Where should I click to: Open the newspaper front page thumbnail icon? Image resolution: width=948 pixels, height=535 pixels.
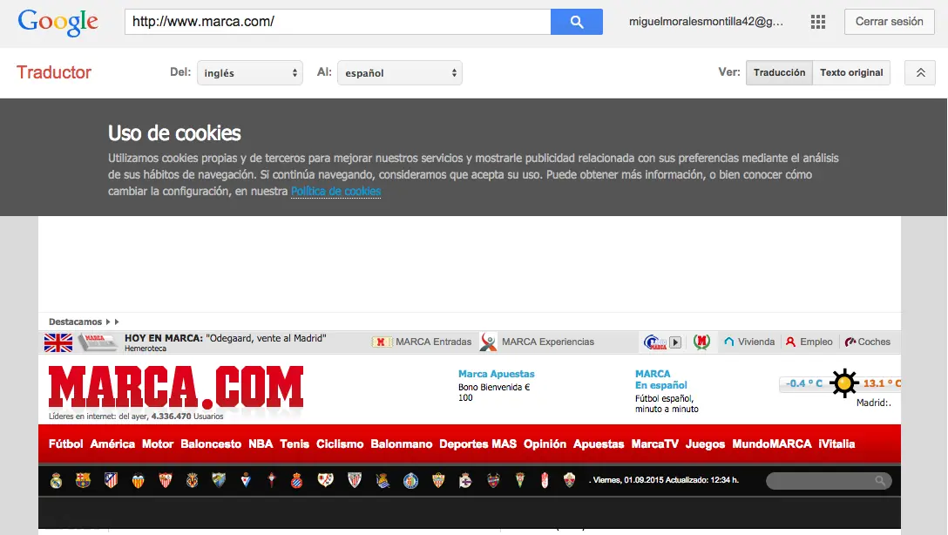(97, 342)
